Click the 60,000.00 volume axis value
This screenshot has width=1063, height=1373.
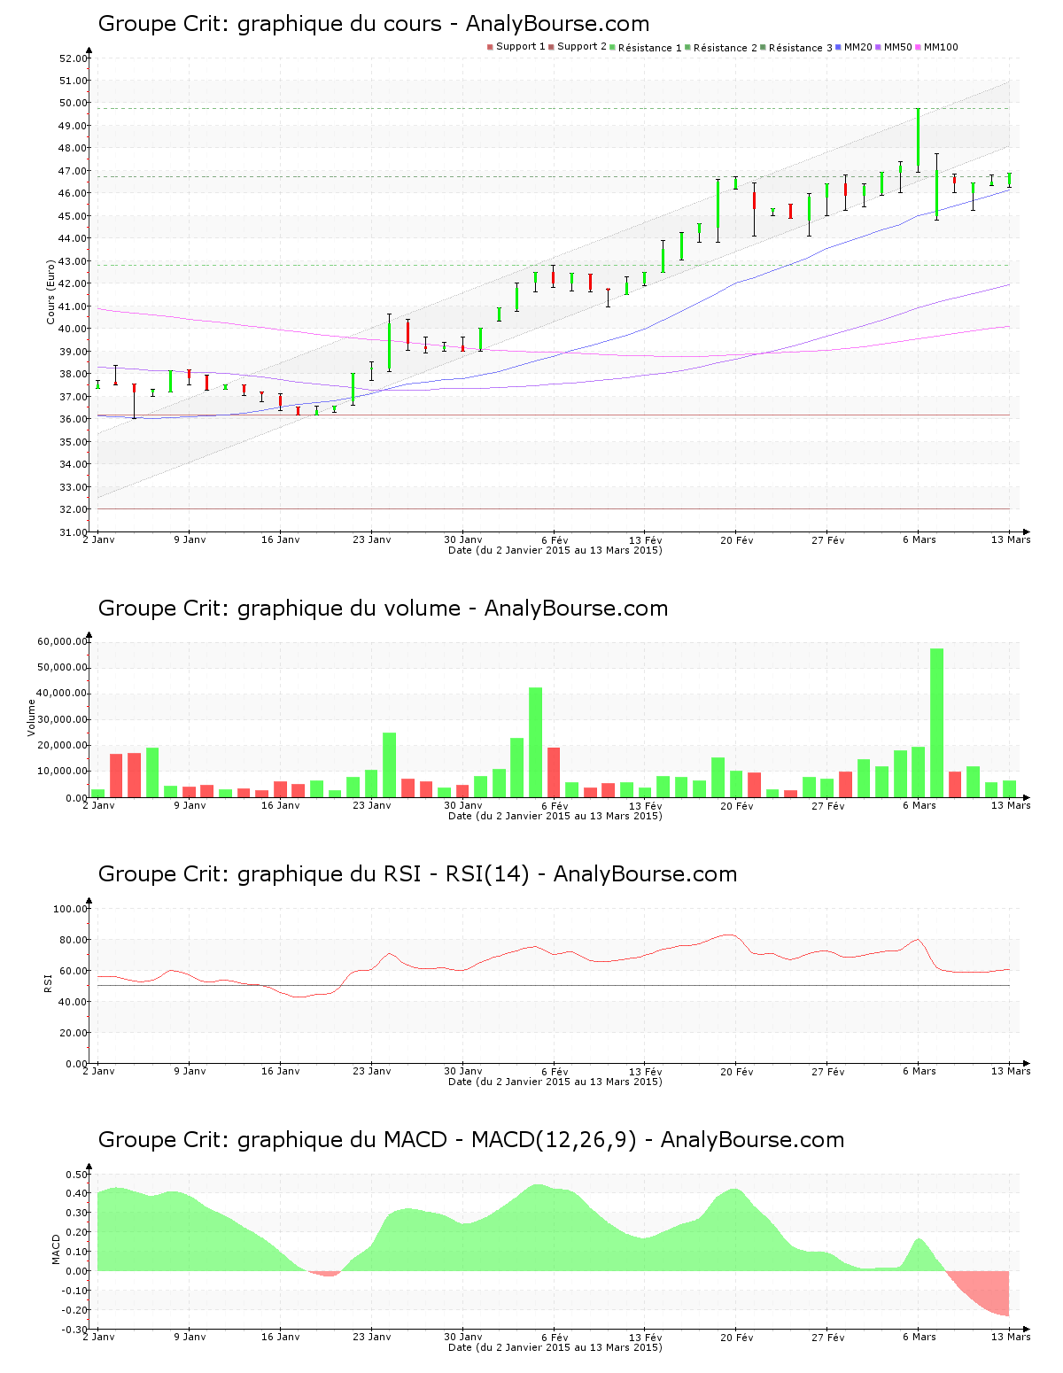coord(62,641)
